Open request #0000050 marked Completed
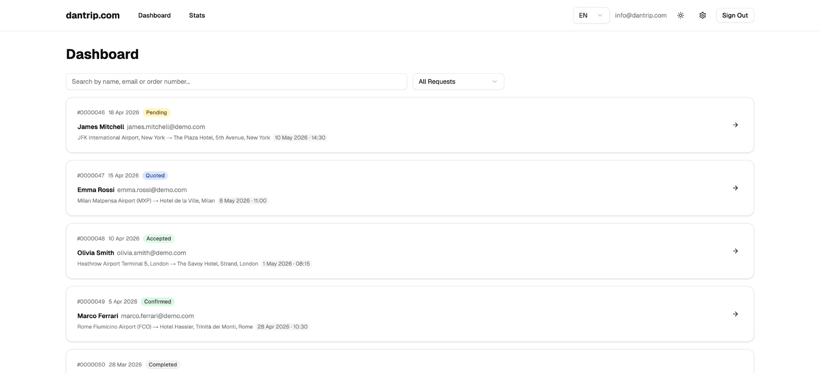Image resolution: width=820 pixels, height=373 pixels. pos(409,364)
